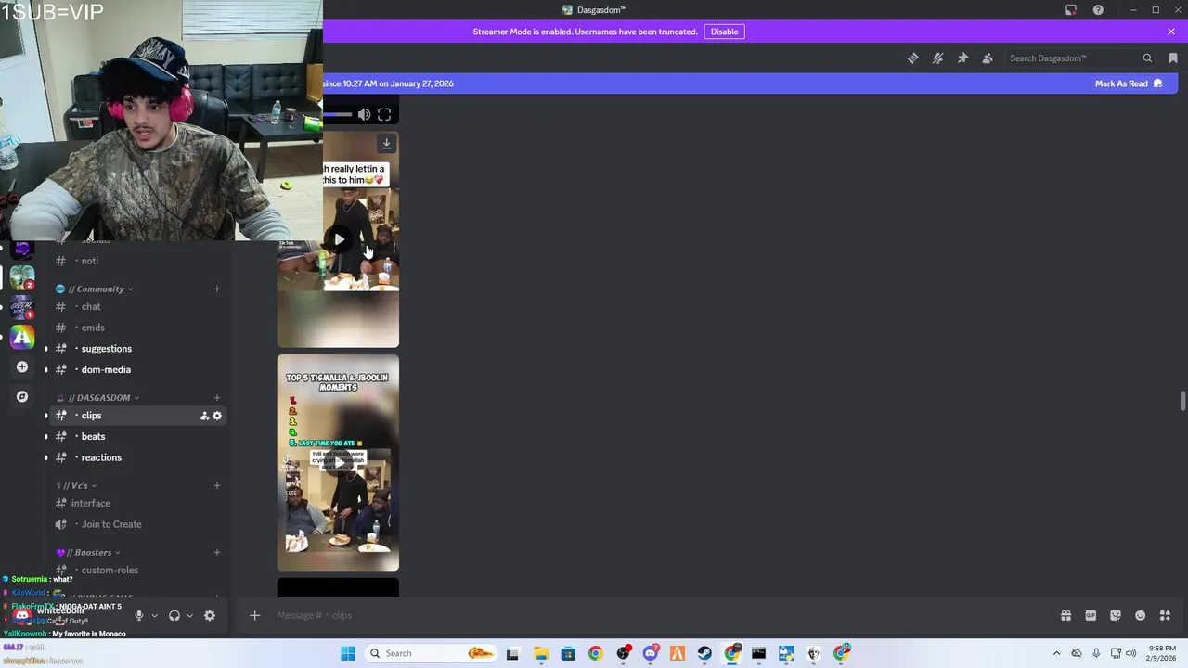Open clips channel settings gear
Image resolution: width=1188 pixels, height=668 pixels.
(x=217, y=416)
